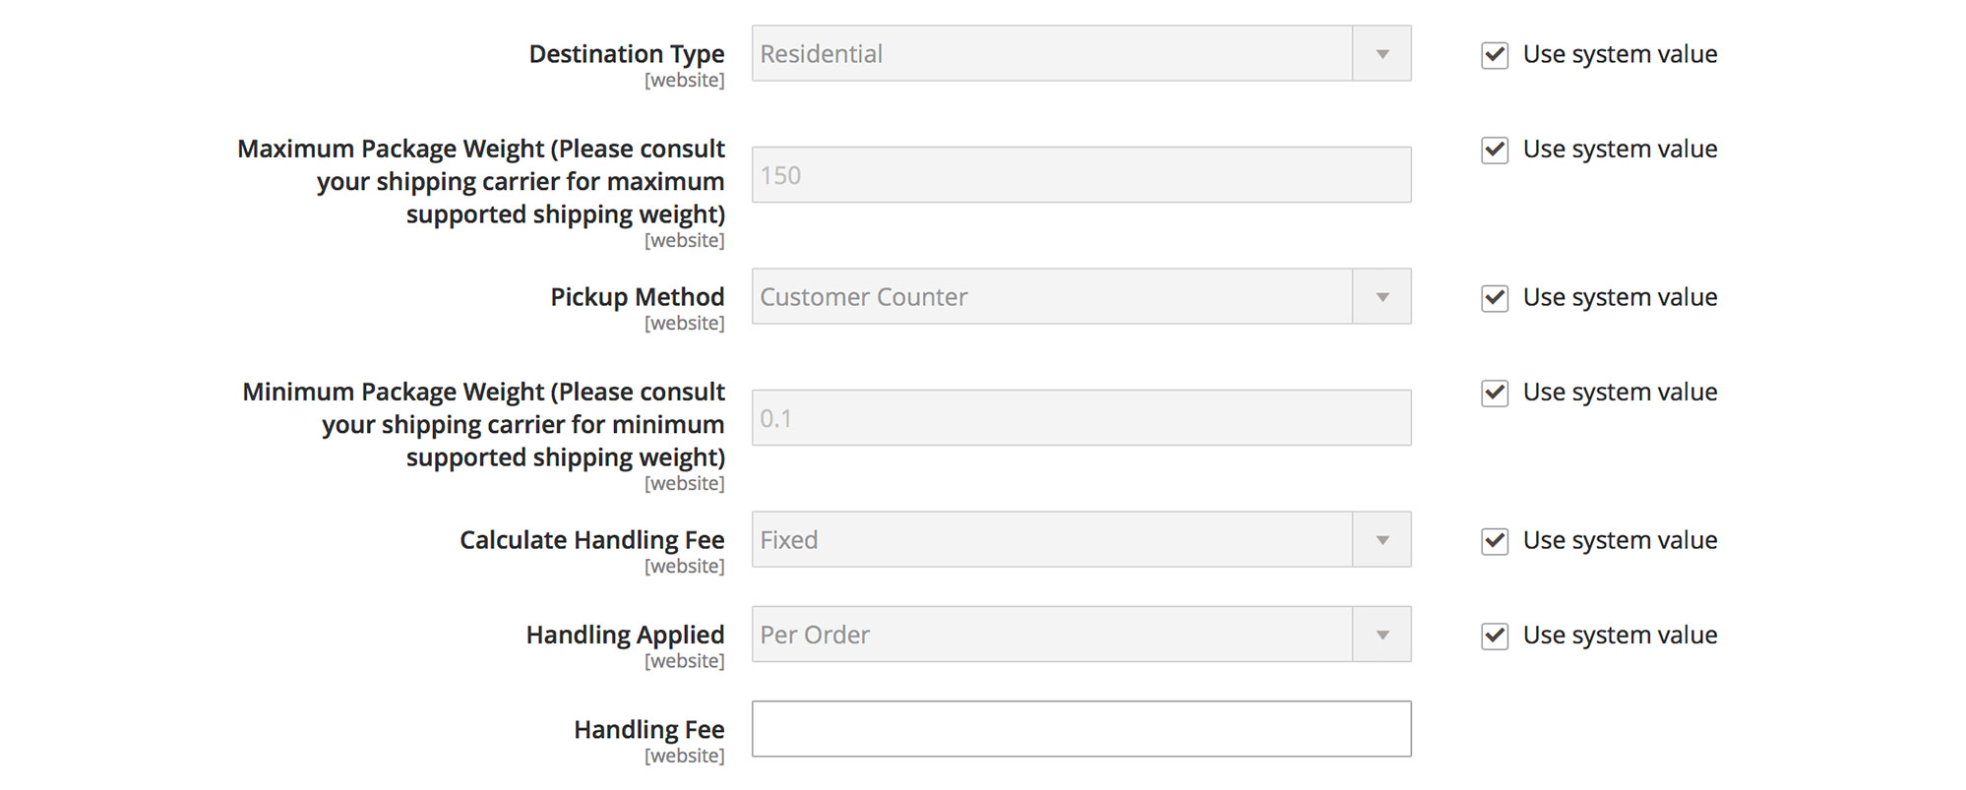Click the Handling Applied field showing Per Order
The image size is (1966, 790).
coord(1043,635)
